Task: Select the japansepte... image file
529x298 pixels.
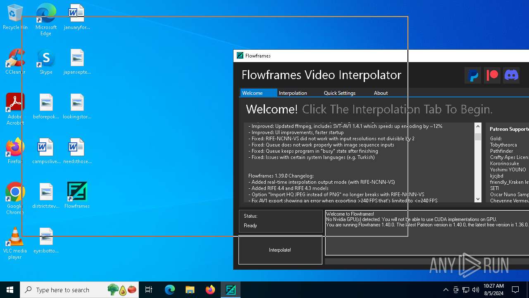Action: 77,62
